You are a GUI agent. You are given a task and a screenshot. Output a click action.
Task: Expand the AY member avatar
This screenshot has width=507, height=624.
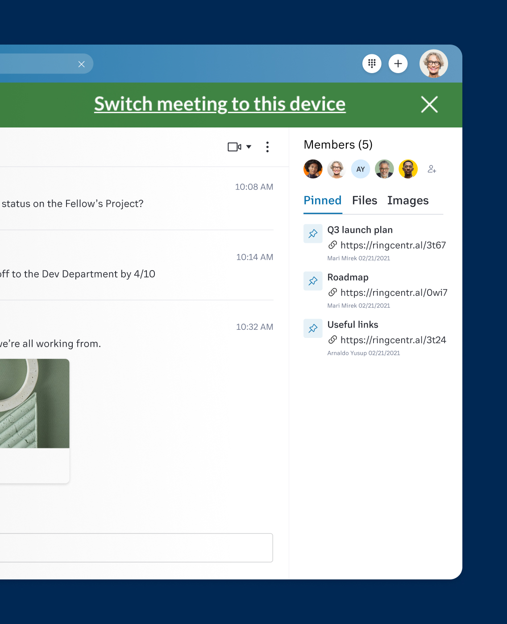[360, 169]
